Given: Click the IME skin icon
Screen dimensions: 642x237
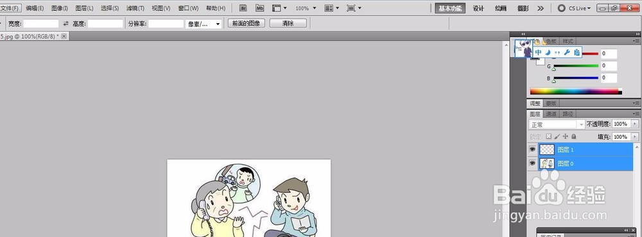Looking at the screenshot, I should (x=577, y=53).
